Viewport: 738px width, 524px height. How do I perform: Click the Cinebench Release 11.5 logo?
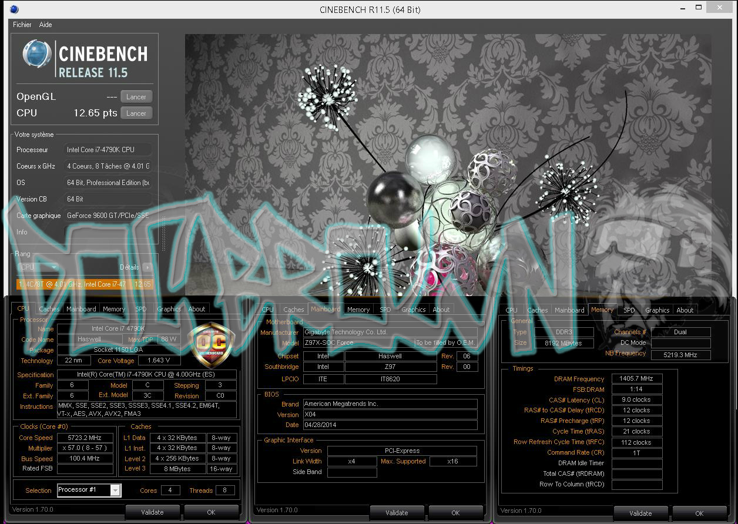pyautogui.click(x=85, y=59)
